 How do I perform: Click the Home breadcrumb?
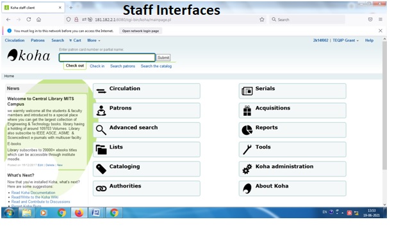point(9,76)
